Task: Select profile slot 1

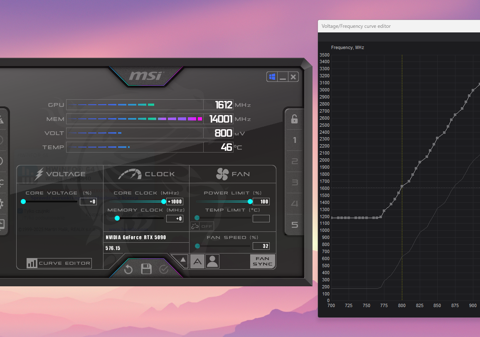Action: click(294, 140)
